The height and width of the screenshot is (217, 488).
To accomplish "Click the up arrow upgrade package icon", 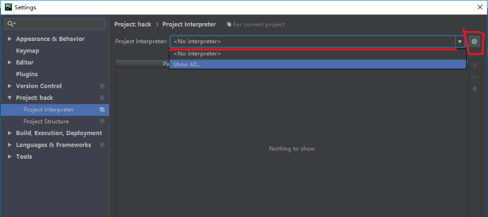I will [475, 89].
